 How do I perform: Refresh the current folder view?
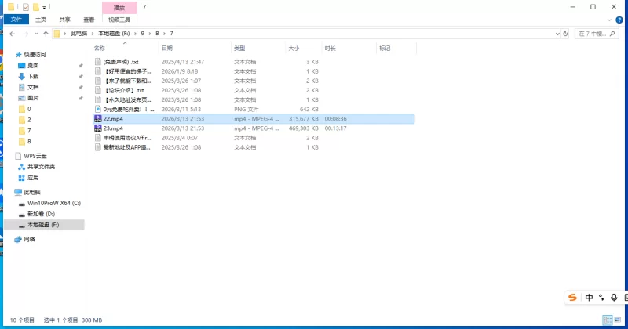(x=566, y=34)
